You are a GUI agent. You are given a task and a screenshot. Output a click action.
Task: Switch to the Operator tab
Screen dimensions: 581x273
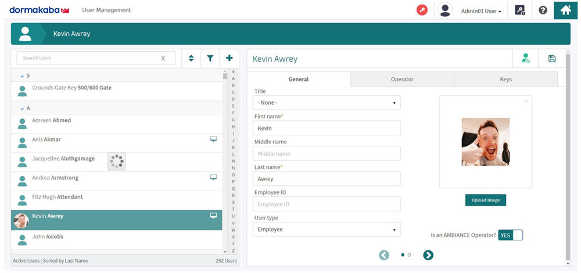pyautogui.click(x=402, y=79)
